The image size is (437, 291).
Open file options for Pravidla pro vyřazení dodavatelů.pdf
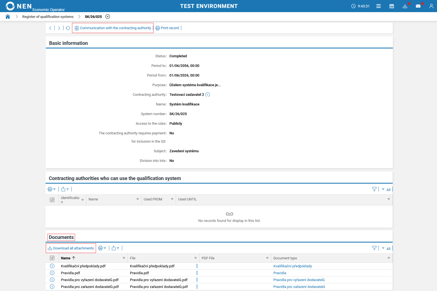point(197,280)
